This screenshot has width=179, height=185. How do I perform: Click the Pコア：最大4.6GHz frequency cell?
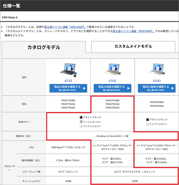pos(157,160)
